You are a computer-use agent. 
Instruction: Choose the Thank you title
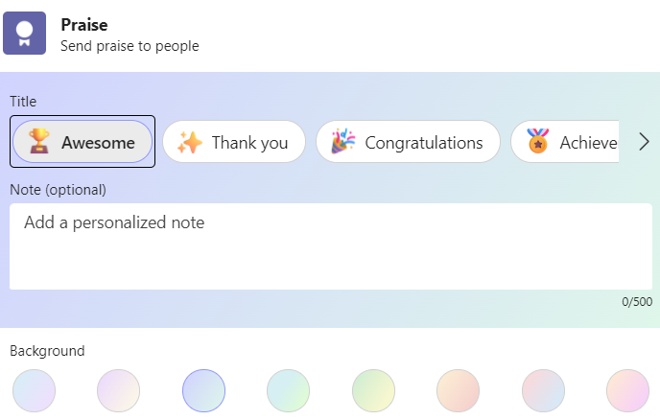pos(234,142)
